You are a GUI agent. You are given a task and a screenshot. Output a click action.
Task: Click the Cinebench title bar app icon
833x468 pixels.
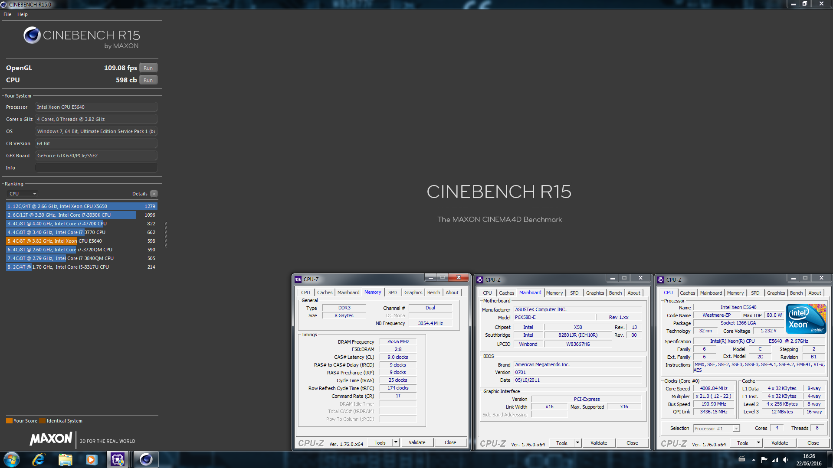point(4,4)
